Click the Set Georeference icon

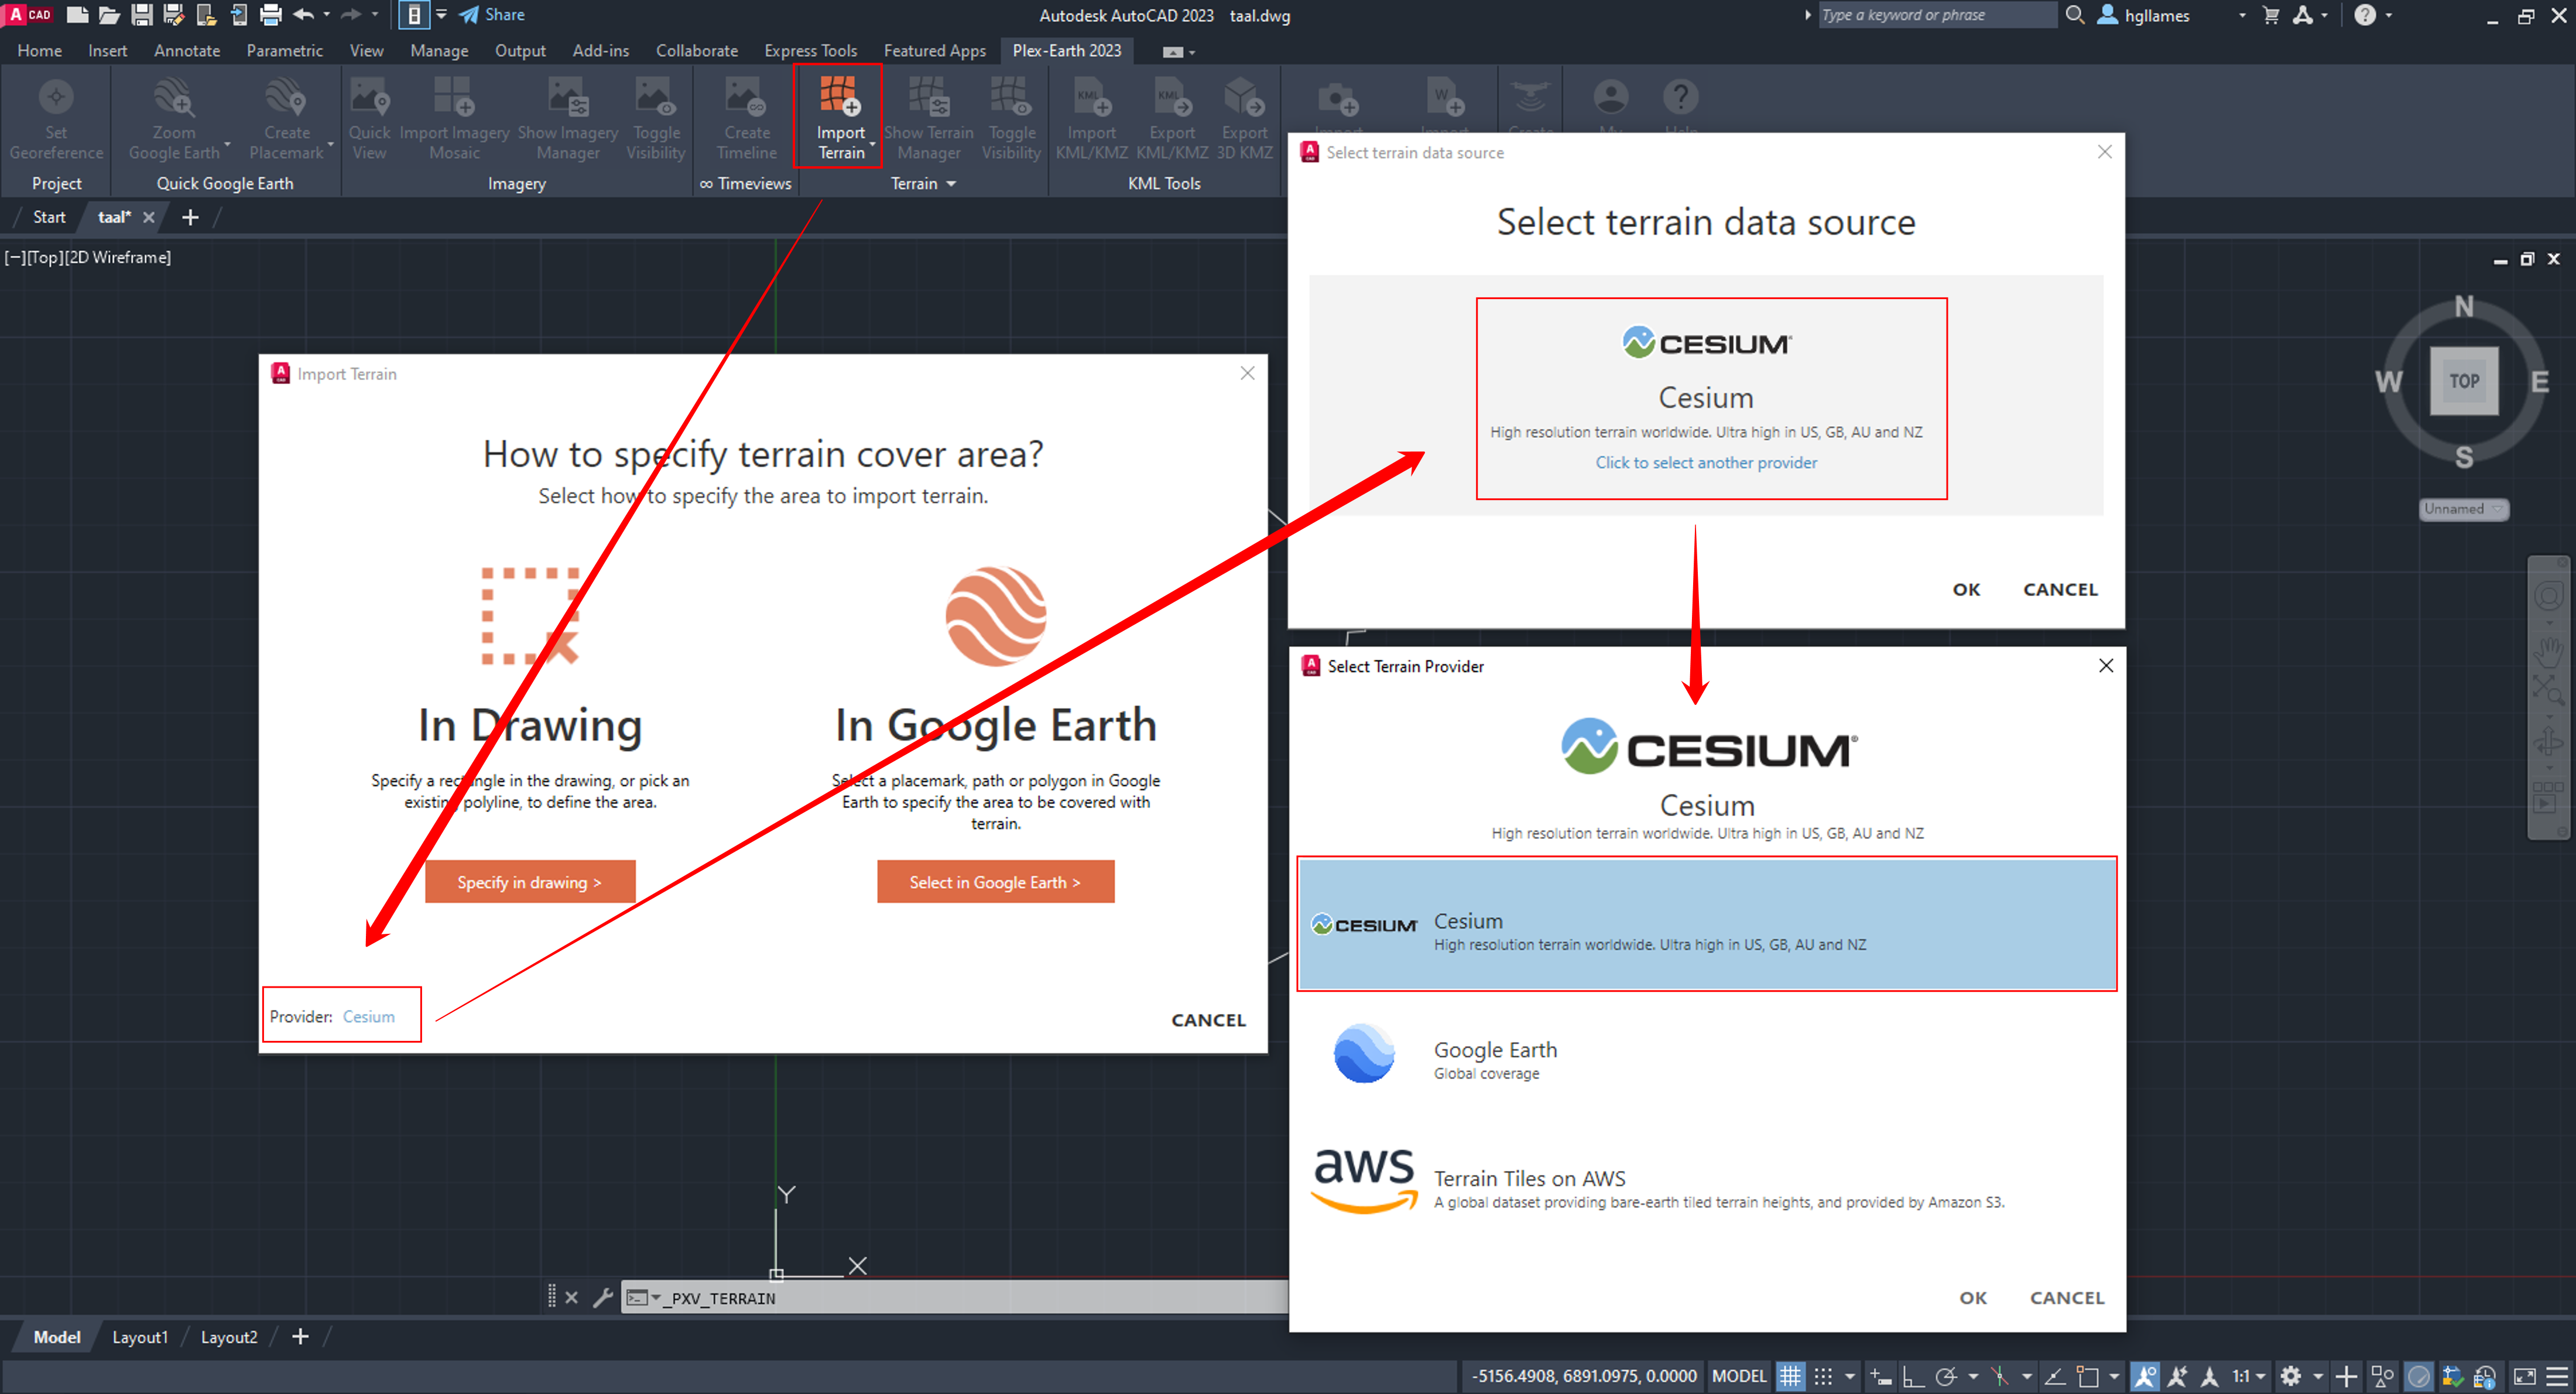coord(56,98)
